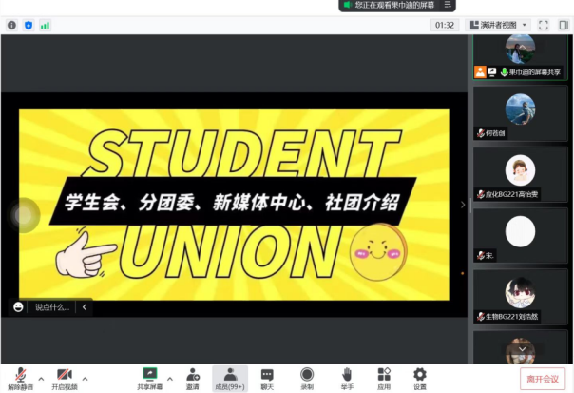Image resolution: width=574 pixels, height=393 pixels.
Task: Open the screen-sharing banner menu icon
Action: coord(448,5)
